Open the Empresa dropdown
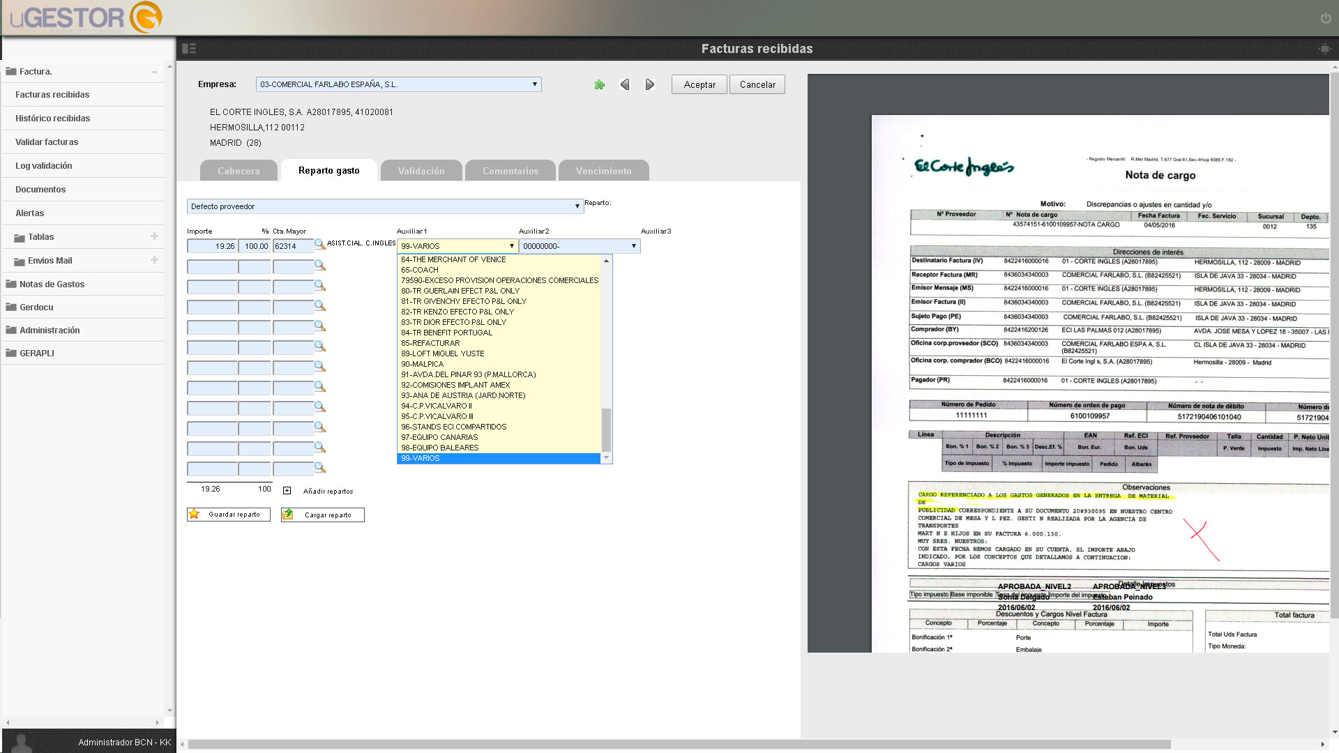 399,84
